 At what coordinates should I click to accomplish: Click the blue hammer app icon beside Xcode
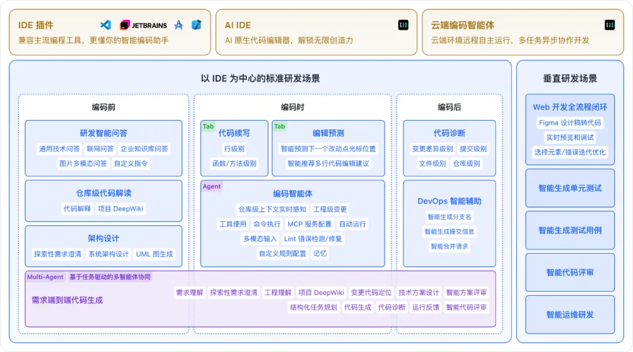pyautogui.click(x=196, y=25)
